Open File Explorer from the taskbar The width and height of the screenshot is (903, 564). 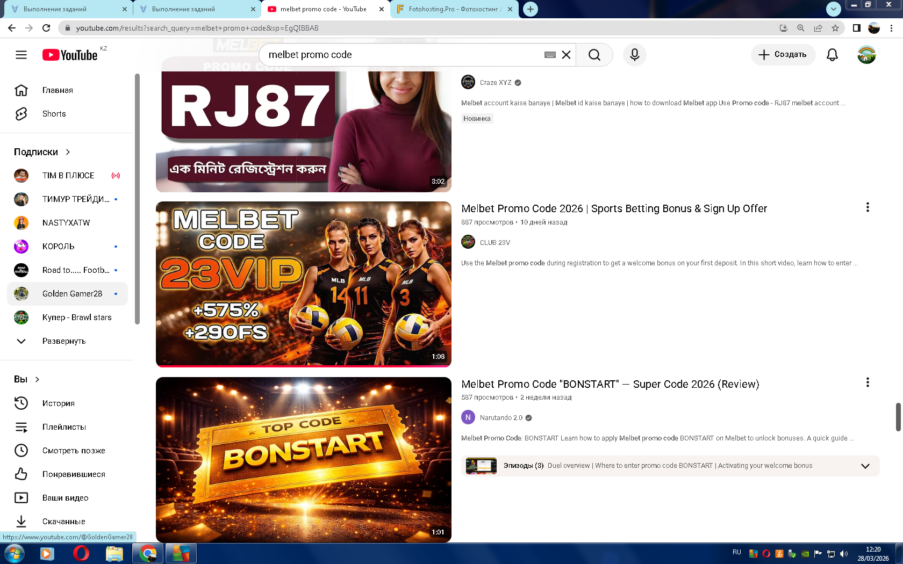pos(114,553)
